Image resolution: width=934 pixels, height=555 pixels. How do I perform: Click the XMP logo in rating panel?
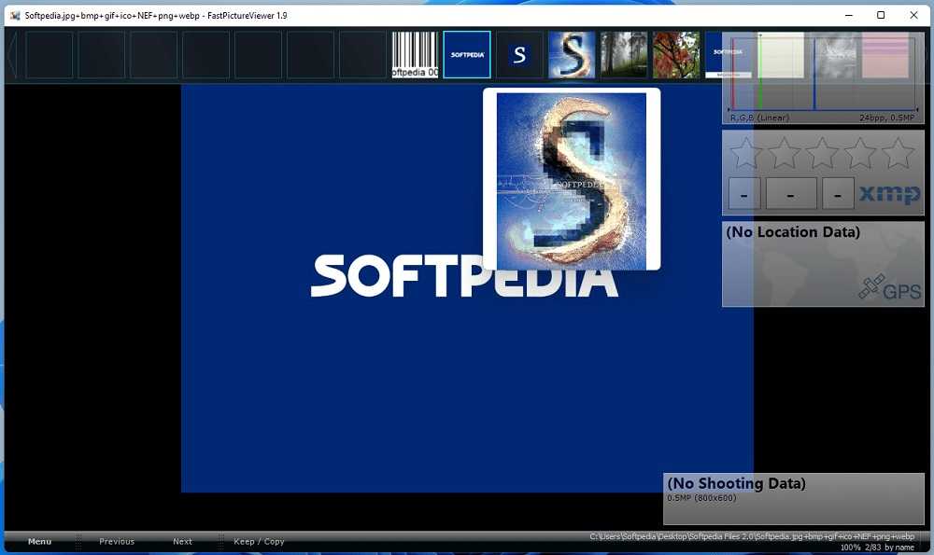tap(889, 194)
